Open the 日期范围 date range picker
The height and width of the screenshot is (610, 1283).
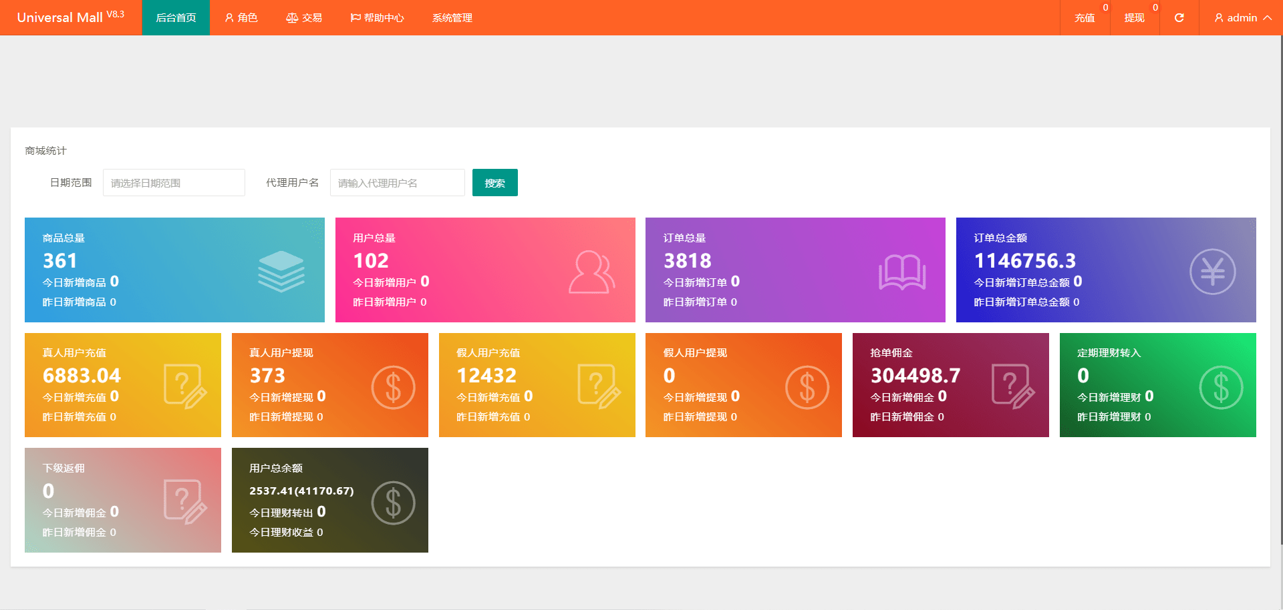173,182
